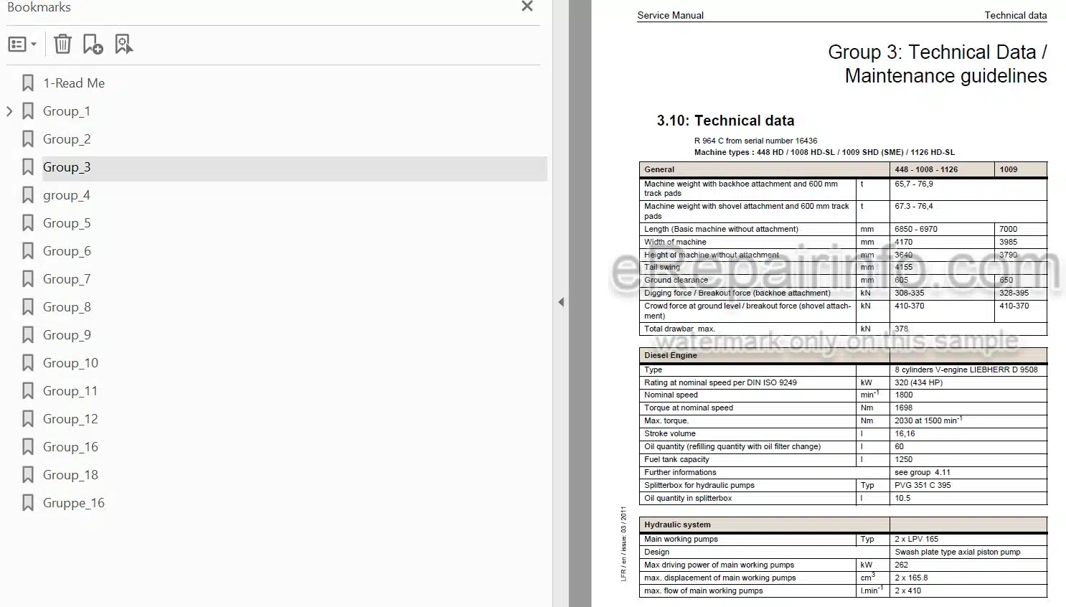Click the 'PVG 351 C 395' splitterbox value
This screenshot has height=607, width=1066.
[x=923, y=485]
